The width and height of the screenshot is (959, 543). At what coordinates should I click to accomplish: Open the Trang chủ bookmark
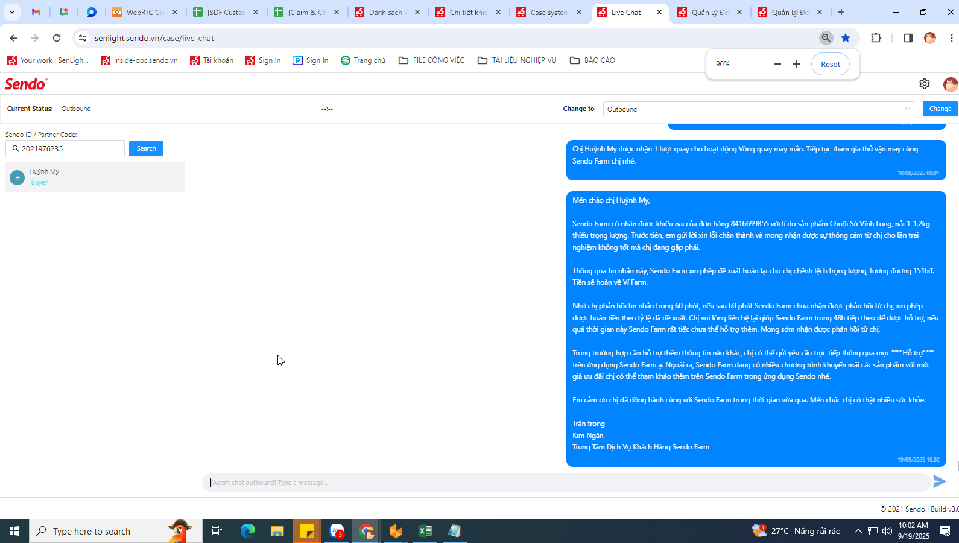point(363,60)
